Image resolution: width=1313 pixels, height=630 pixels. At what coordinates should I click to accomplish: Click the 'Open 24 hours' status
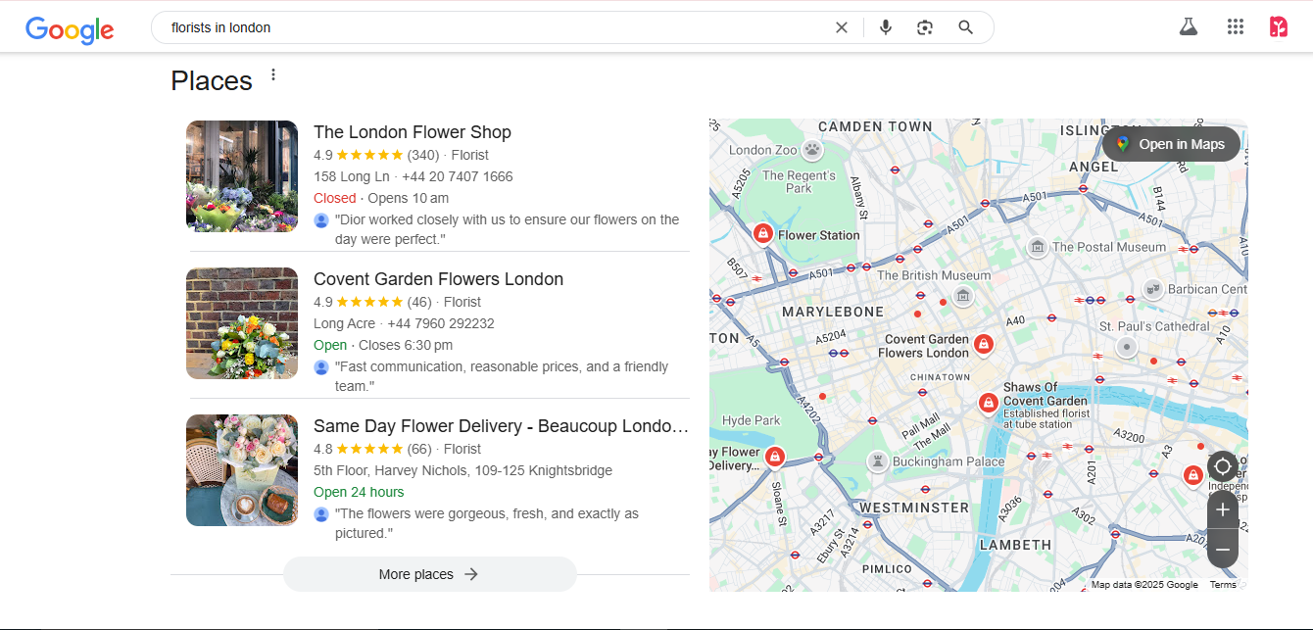click(359, 492)
